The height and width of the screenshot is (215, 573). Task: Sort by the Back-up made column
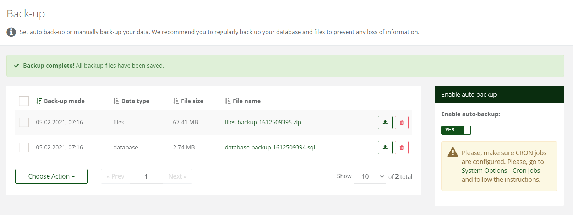(60, 101)
